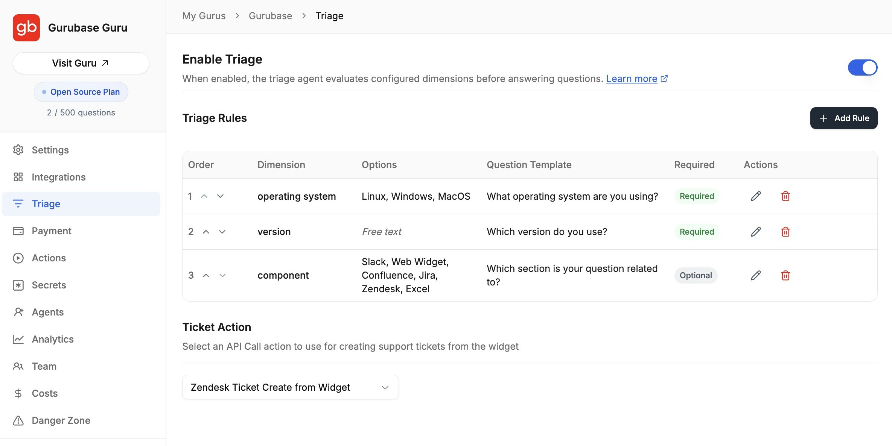The height and width of the screenshot is (446, 892).
Task: Click the Gurubase logo at top left
Action: pos(26,27)
